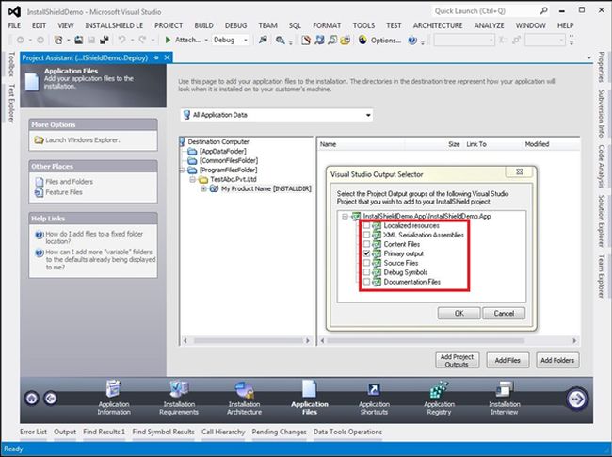Screen dimensions: 612x457
Task: Open the Attach button dropdown arrow
Action: [206, 41]
